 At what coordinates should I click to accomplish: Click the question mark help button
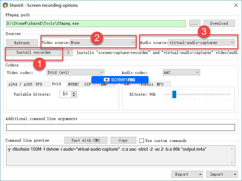[68, 52]
